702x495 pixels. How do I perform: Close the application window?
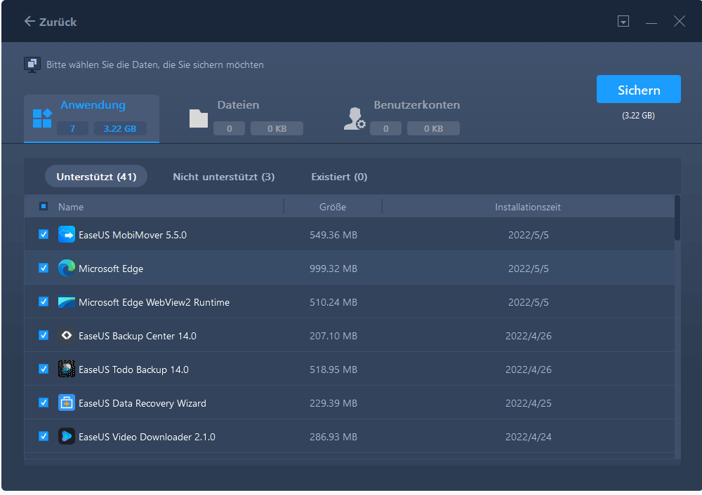[679, 21]
